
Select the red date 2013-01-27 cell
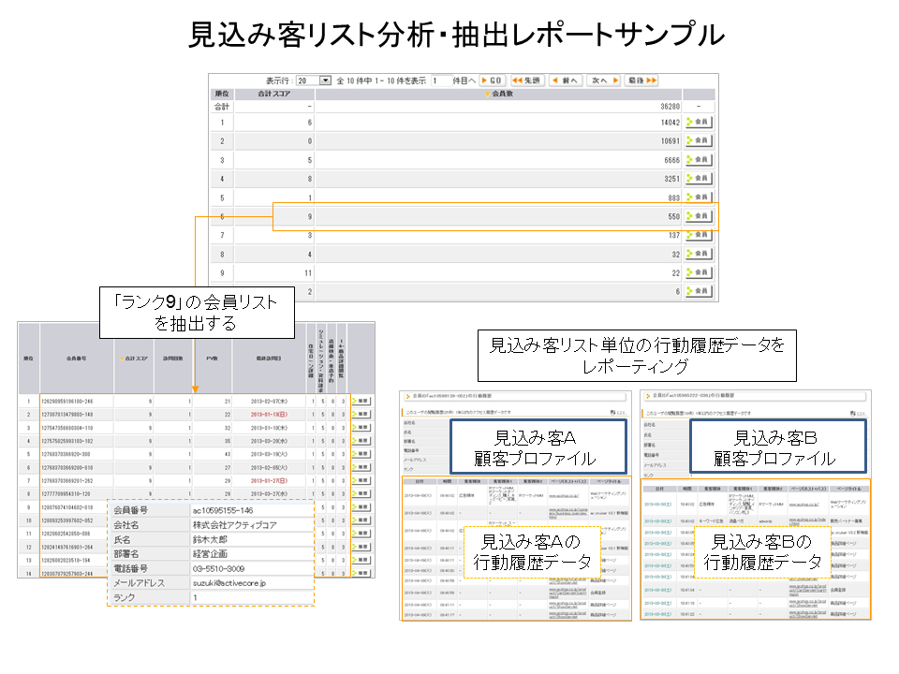[x=269, y=480]
